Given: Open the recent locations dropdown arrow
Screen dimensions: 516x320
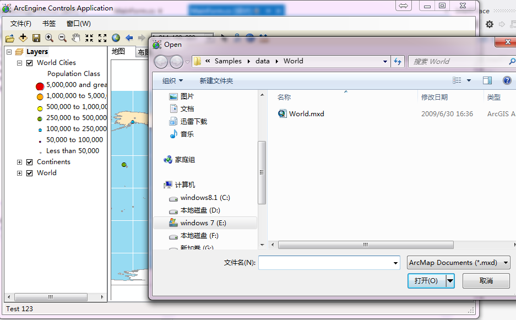Looking at the screenshot, I should [x=187, y=62].
